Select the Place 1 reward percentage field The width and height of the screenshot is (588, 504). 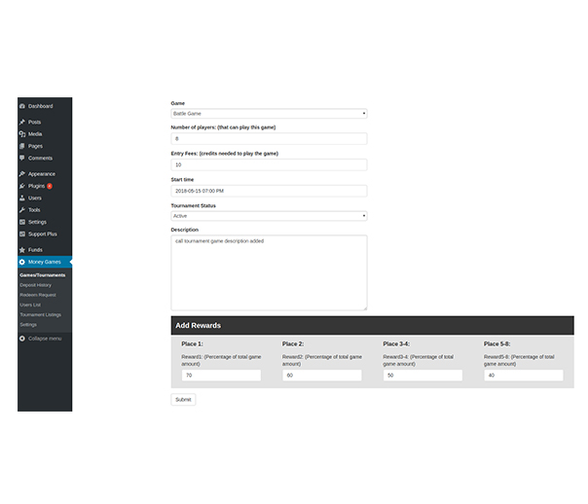(220, 375)
